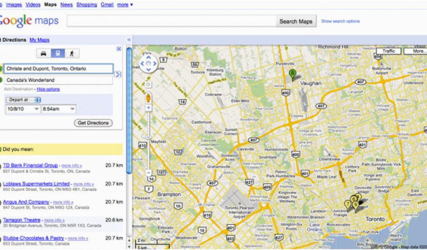Click the Get Directions button
The image size is (427, 250).
pyautogui.click(x=93, y=123)
